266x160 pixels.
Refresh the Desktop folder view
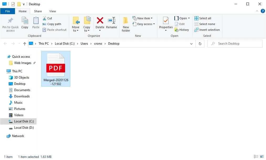point(200,44)
